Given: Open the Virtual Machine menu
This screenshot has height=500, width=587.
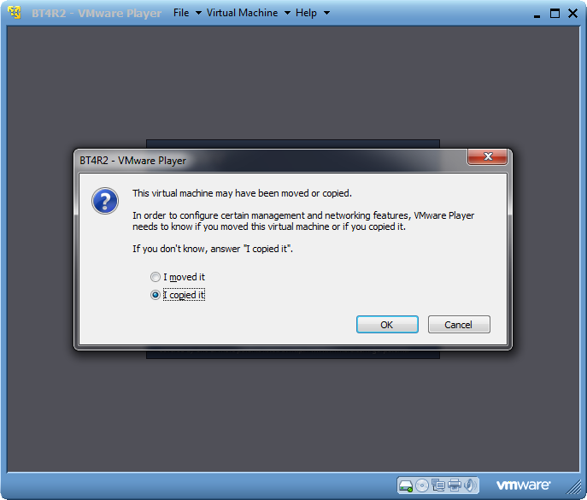Looking at the screenshot, I should (242, 13).
